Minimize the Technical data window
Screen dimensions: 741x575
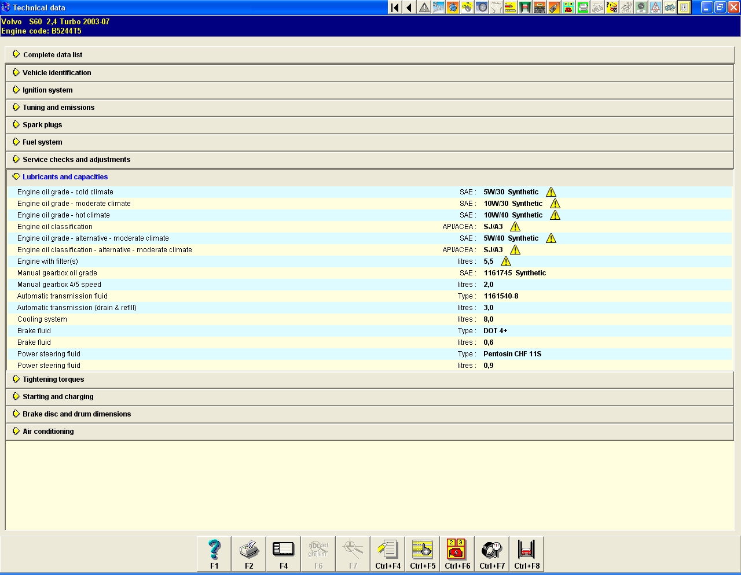(x=707, y=8)
